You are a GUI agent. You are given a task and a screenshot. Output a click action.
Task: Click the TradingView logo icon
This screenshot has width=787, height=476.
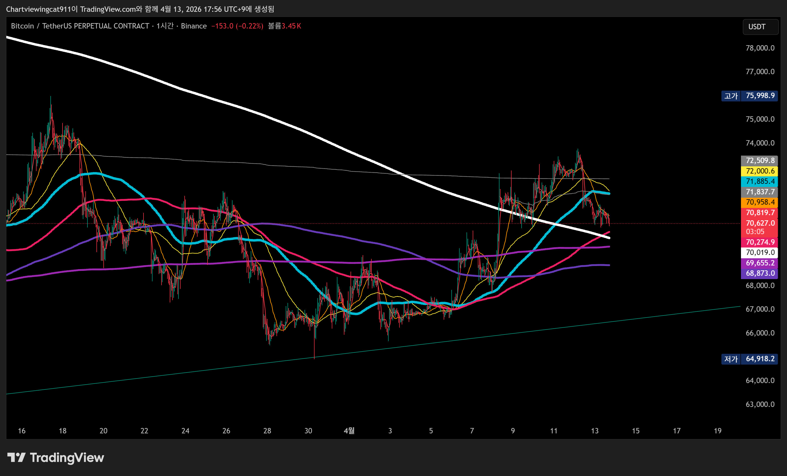coord(16,458)
